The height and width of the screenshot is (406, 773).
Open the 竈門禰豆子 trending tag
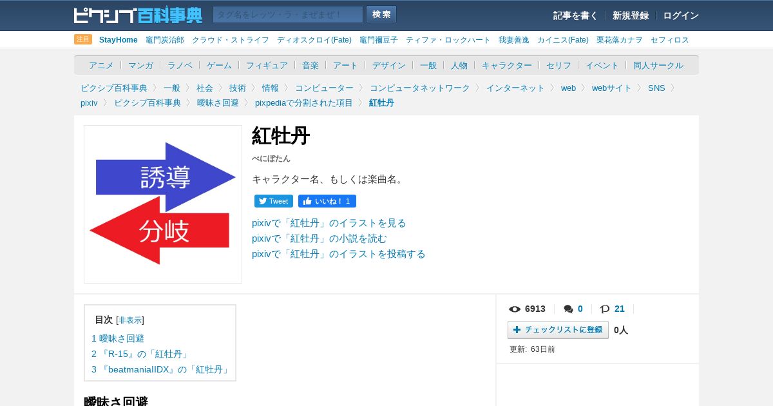(x=379, y=40)
